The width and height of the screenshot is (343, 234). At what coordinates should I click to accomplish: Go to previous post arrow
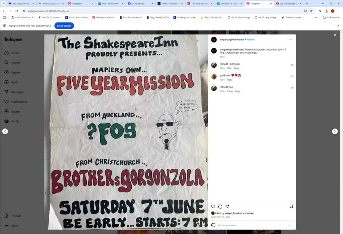5,131
